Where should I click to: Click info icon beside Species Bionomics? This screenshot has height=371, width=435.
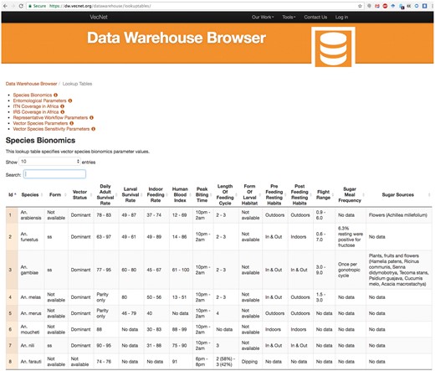point(56,95)
